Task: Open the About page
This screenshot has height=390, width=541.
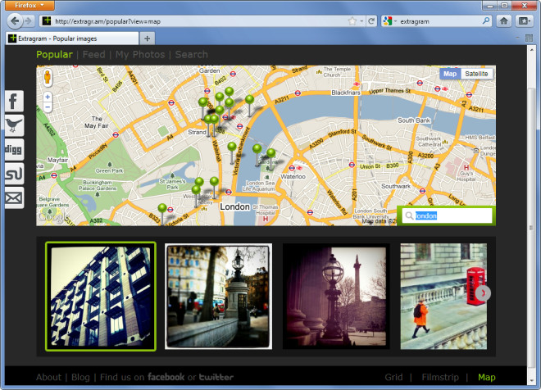Action: (48, 377)
